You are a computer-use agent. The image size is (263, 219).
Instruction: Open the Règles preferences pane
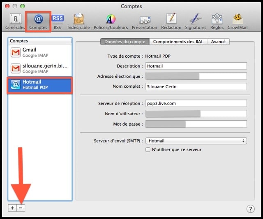(217, 21)
